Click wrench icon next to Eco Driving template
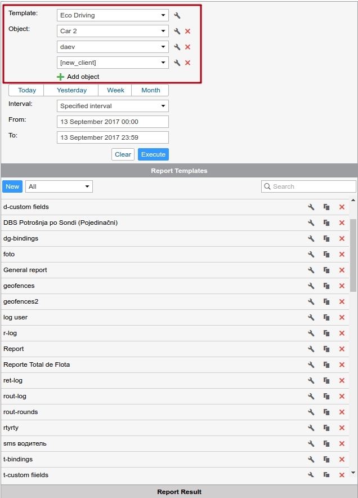 177,16
